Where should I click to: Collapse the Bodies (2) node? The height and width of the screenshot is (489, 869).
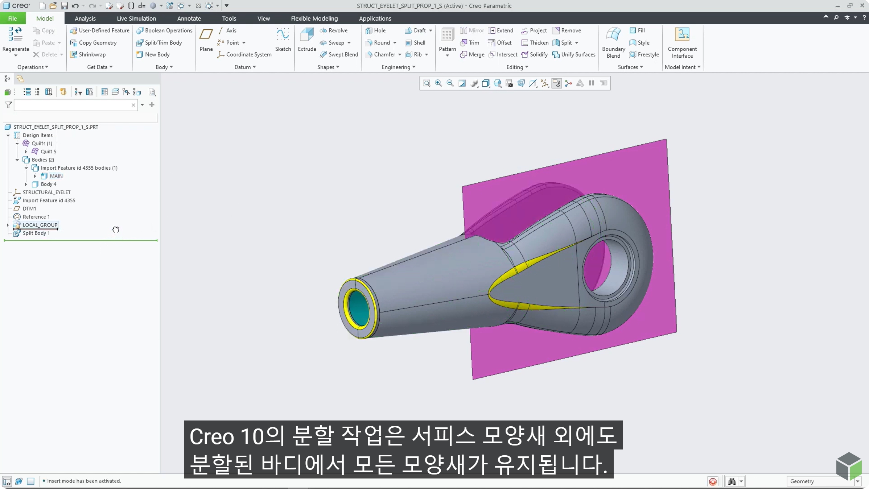click(x=17, y=160)
